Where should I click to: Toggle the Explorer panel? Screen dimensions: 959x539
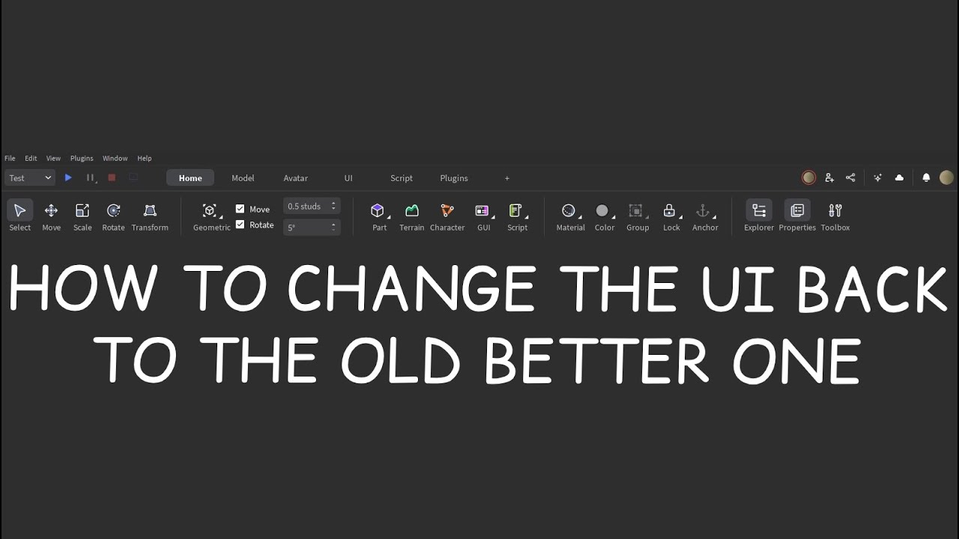(759, 216)
